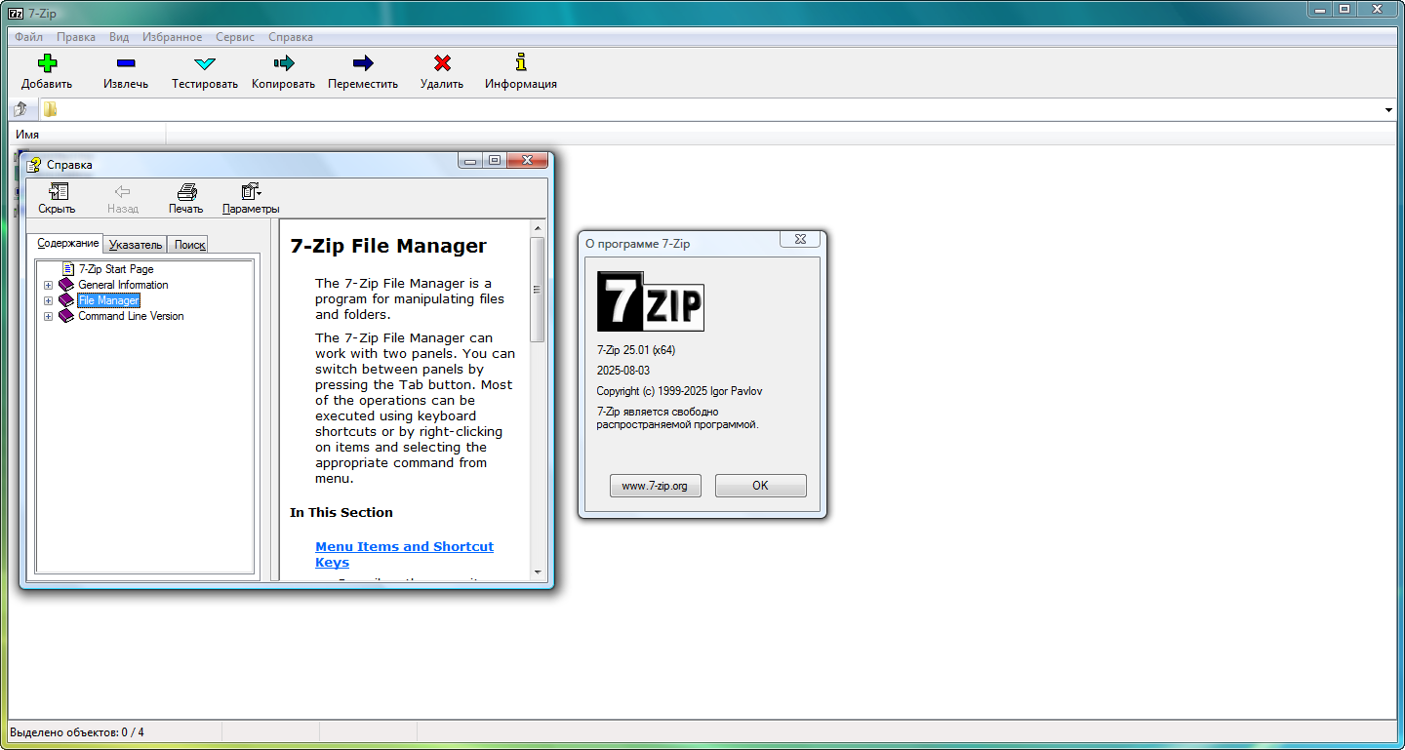The width and height of the screenshot is (1405, 750).
Task: Click the help pane scroll-up arrow
Action: point(537,229)
